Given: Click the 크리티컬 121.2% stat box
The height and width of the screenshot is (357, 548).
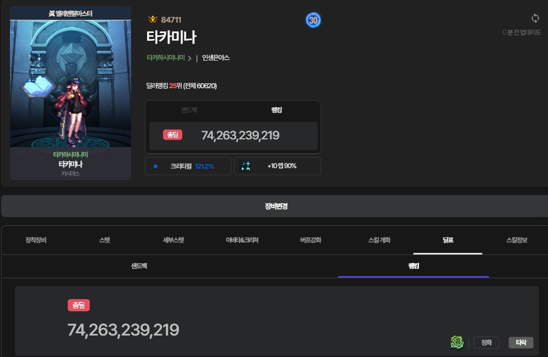Looking at the screenshot, I should (188, 166).
